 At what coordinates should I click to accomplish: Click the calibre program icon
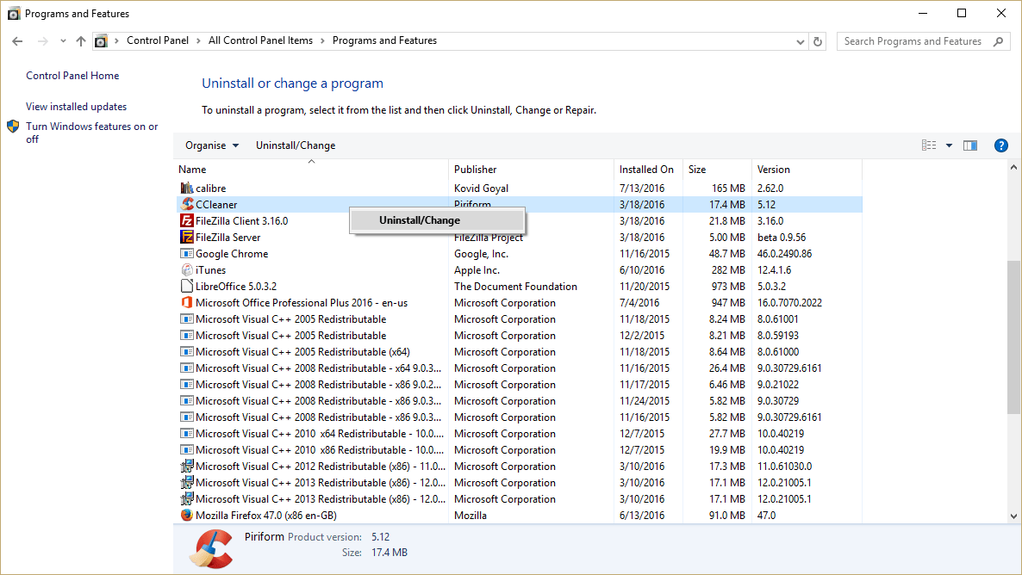coord(186,189)
